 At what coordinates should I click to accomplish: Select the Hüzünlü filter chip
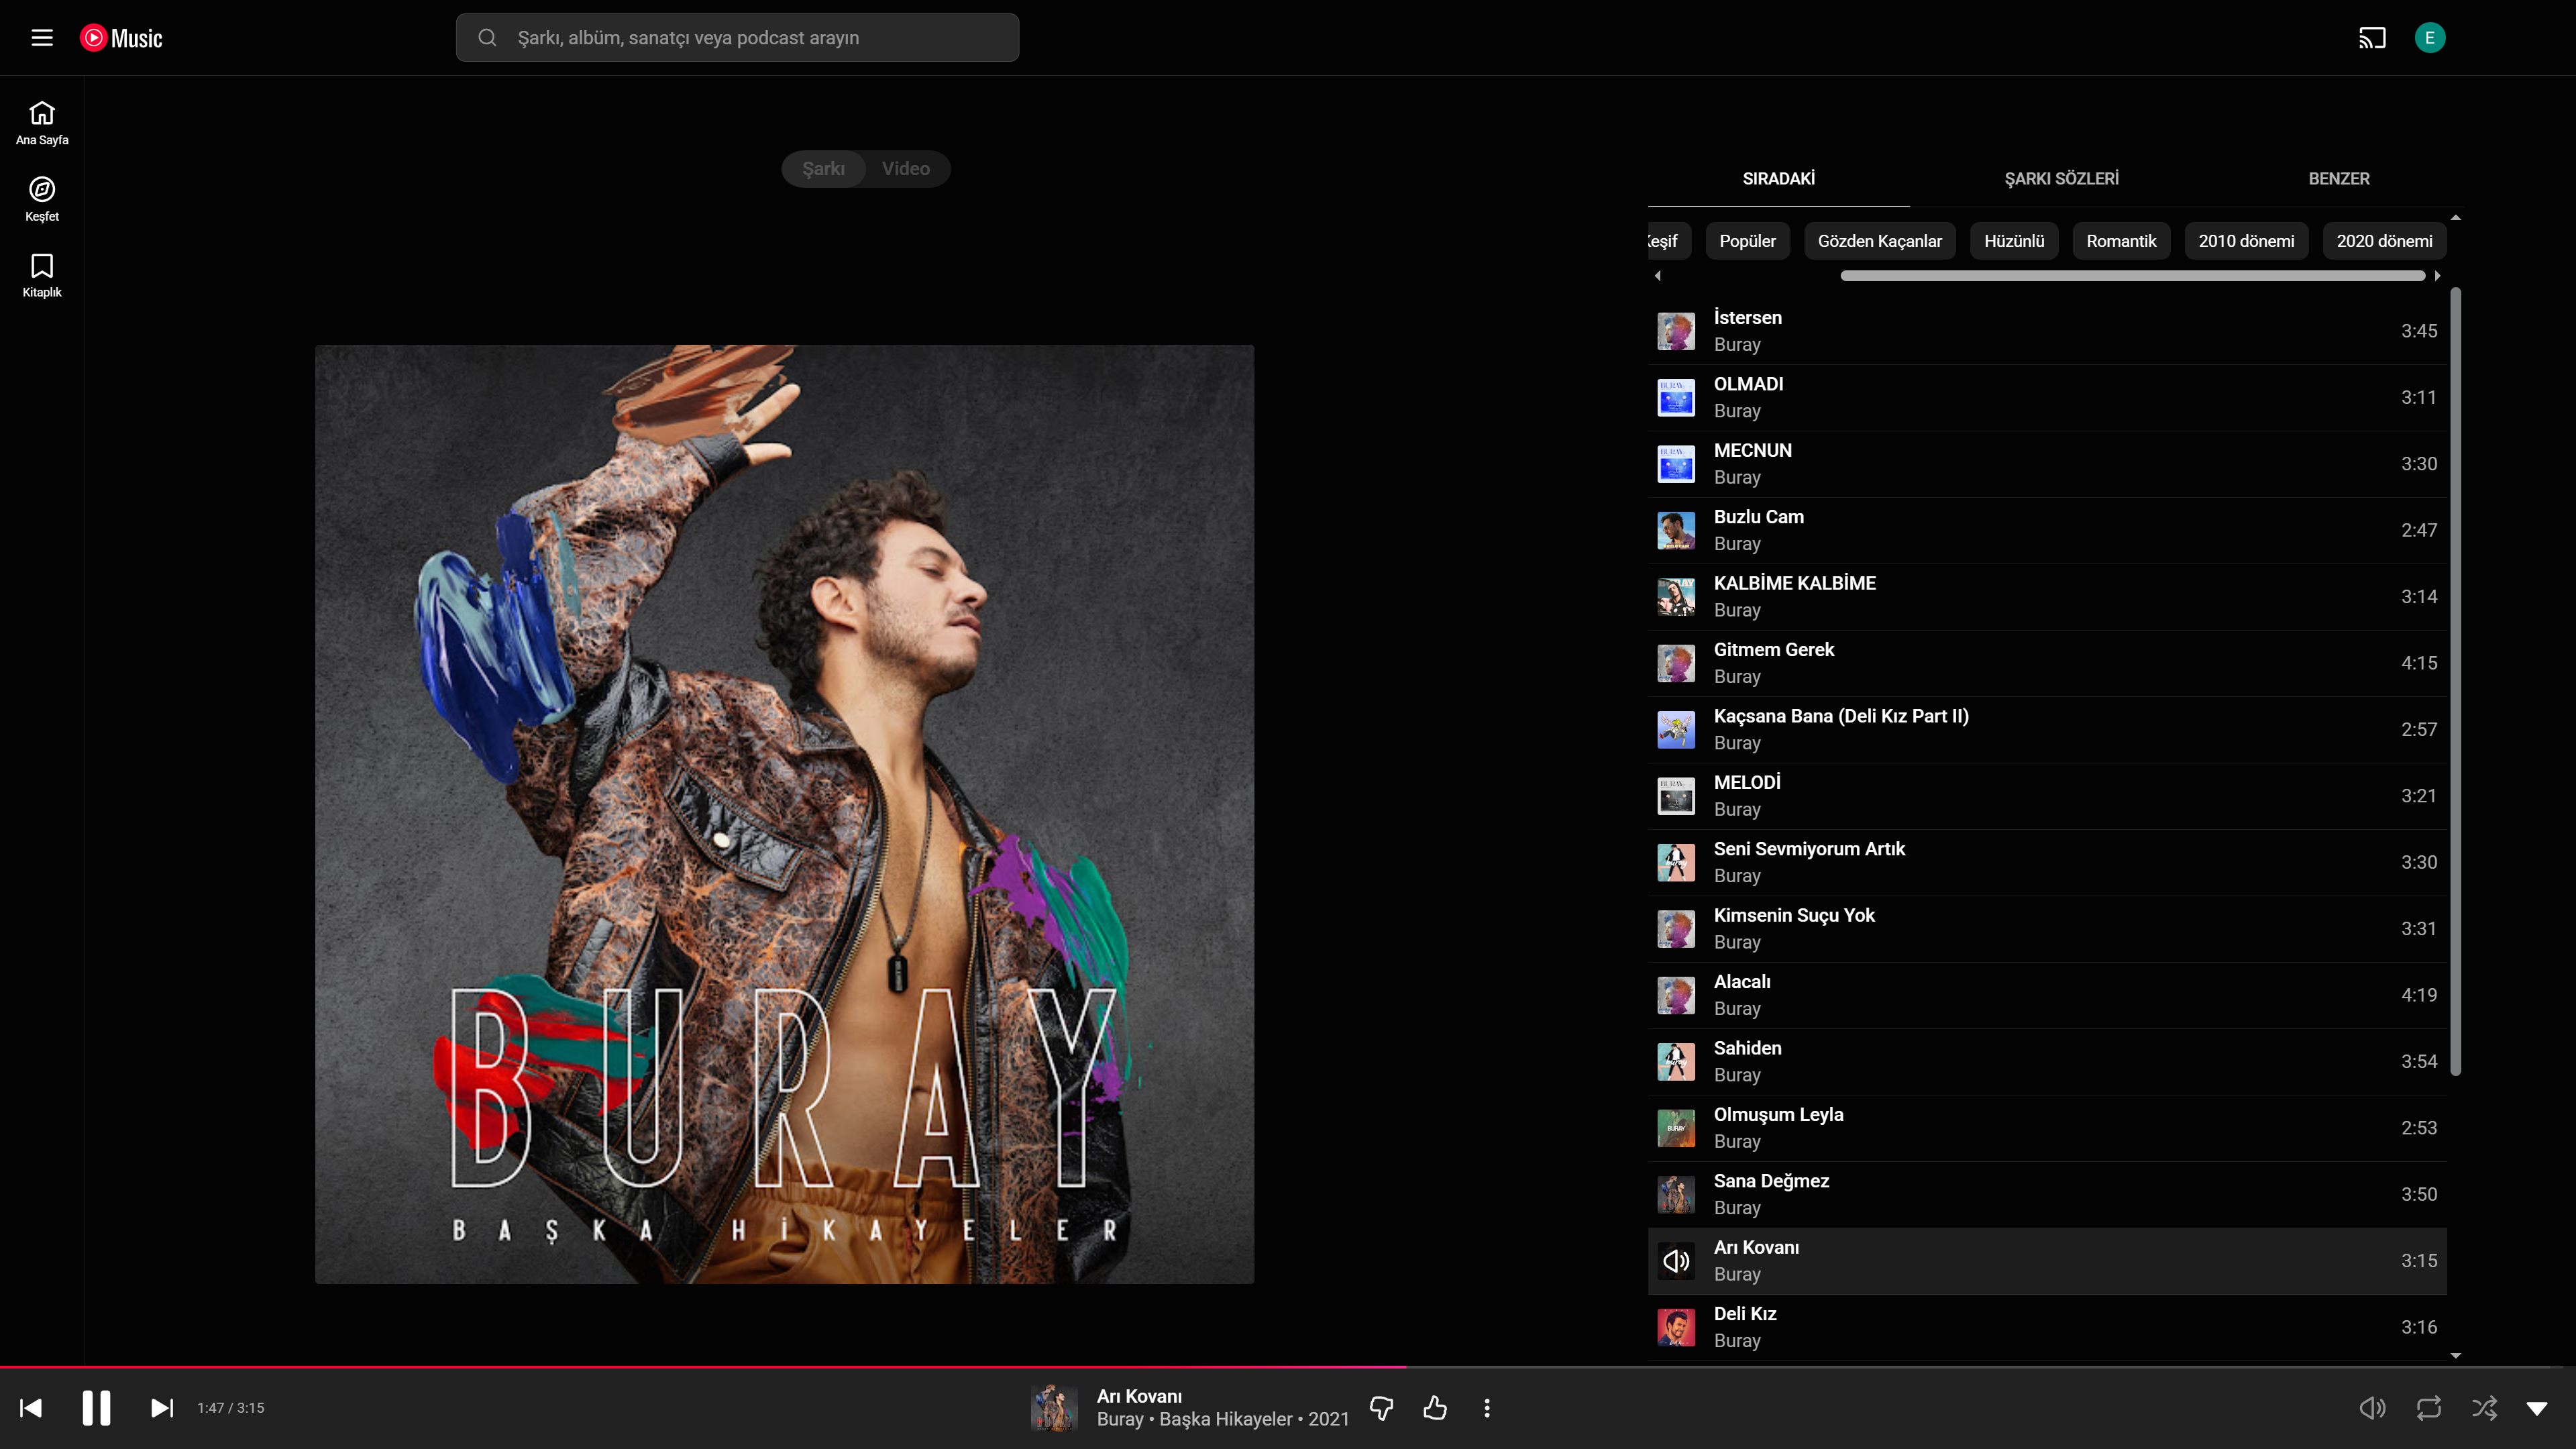pos(2014,241)
